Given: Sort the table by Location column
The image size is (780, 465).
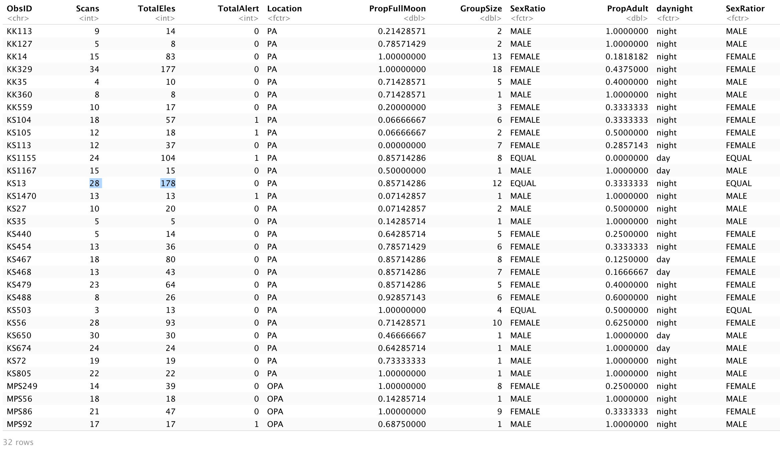Looking at the screenshot, I should (284, 9).
